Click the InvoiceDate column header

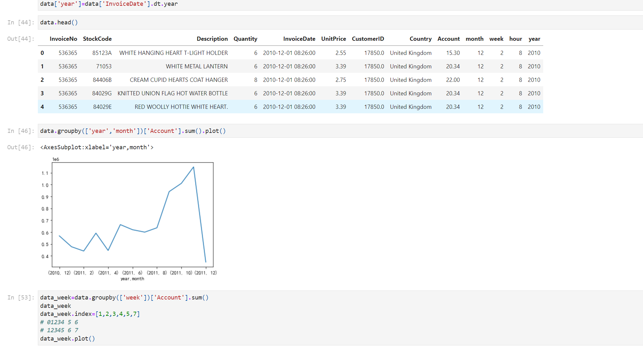[299, 39]
